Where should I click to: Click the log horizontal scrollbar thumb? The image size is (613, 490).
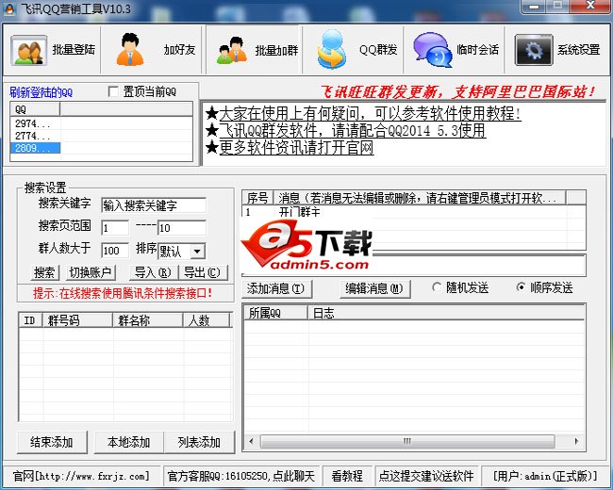407,442
